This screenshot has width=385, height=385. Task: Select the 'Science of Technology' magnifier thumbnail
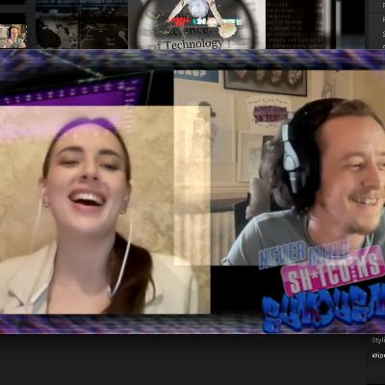coord(197,24)
